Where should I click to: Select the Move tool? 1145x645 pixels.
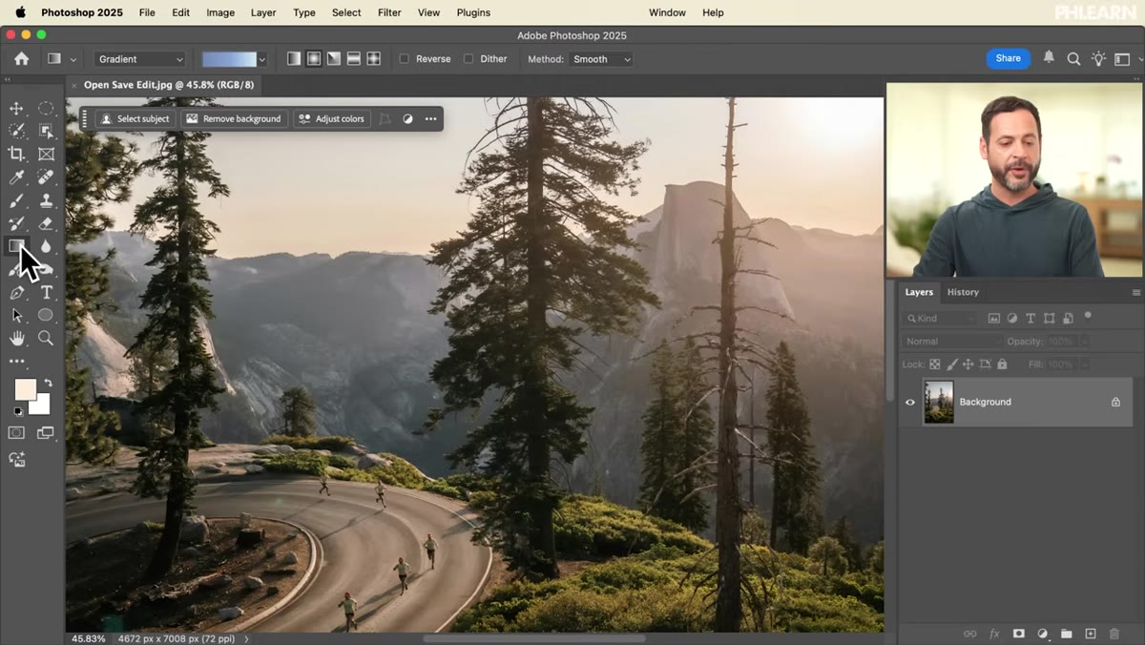[x=16, y=108]
